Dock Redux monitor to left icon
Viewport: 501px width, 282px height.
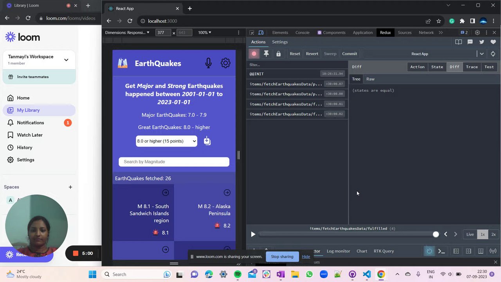(x=456, y=251)
